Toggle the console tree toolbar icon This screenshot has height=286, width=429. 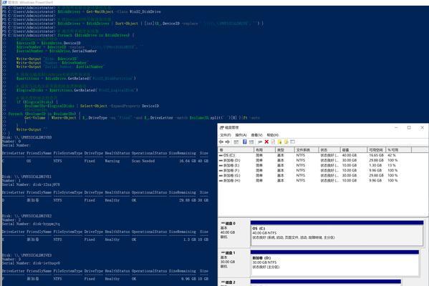[x=236, y=142]
